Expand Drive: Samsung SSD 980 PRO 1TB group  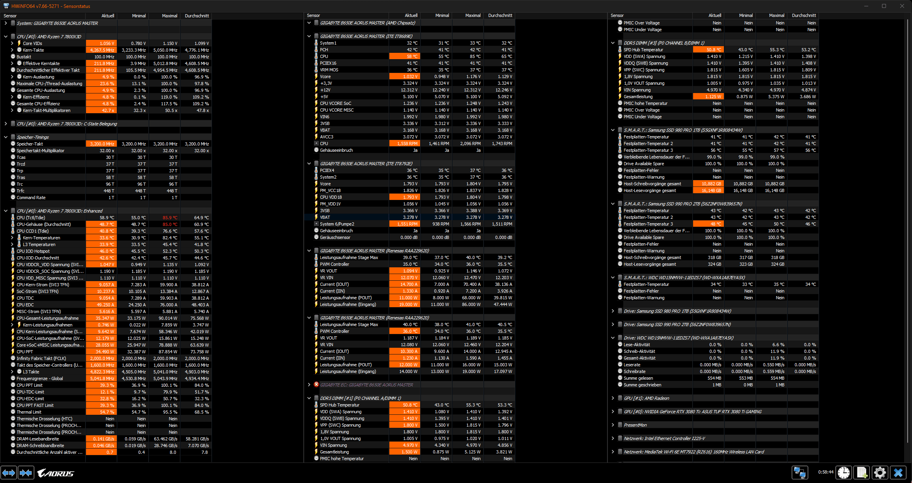click(613, 311)
